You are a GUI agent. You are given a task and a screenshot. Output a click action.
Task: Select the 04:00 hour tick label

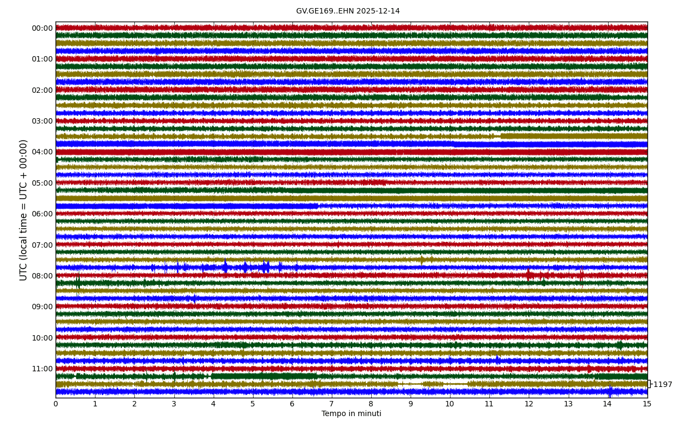point(42,152)
